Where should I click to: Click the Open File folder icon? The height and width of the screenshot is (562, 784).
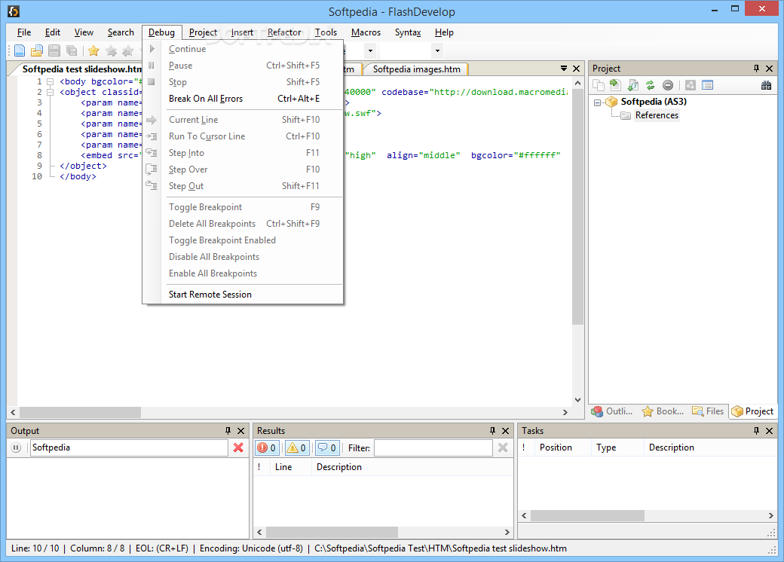coord(36,50)
